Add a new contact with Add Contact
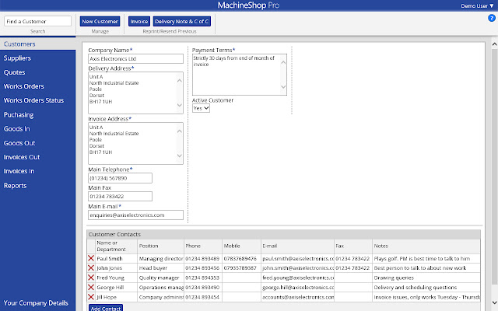Viewport: 498px width, 311px height. click(x=105, y=308)
